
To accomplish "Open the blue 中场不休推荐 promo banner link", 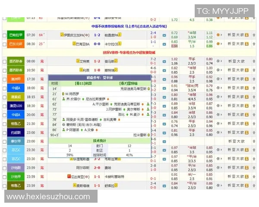I will point(129,26).
